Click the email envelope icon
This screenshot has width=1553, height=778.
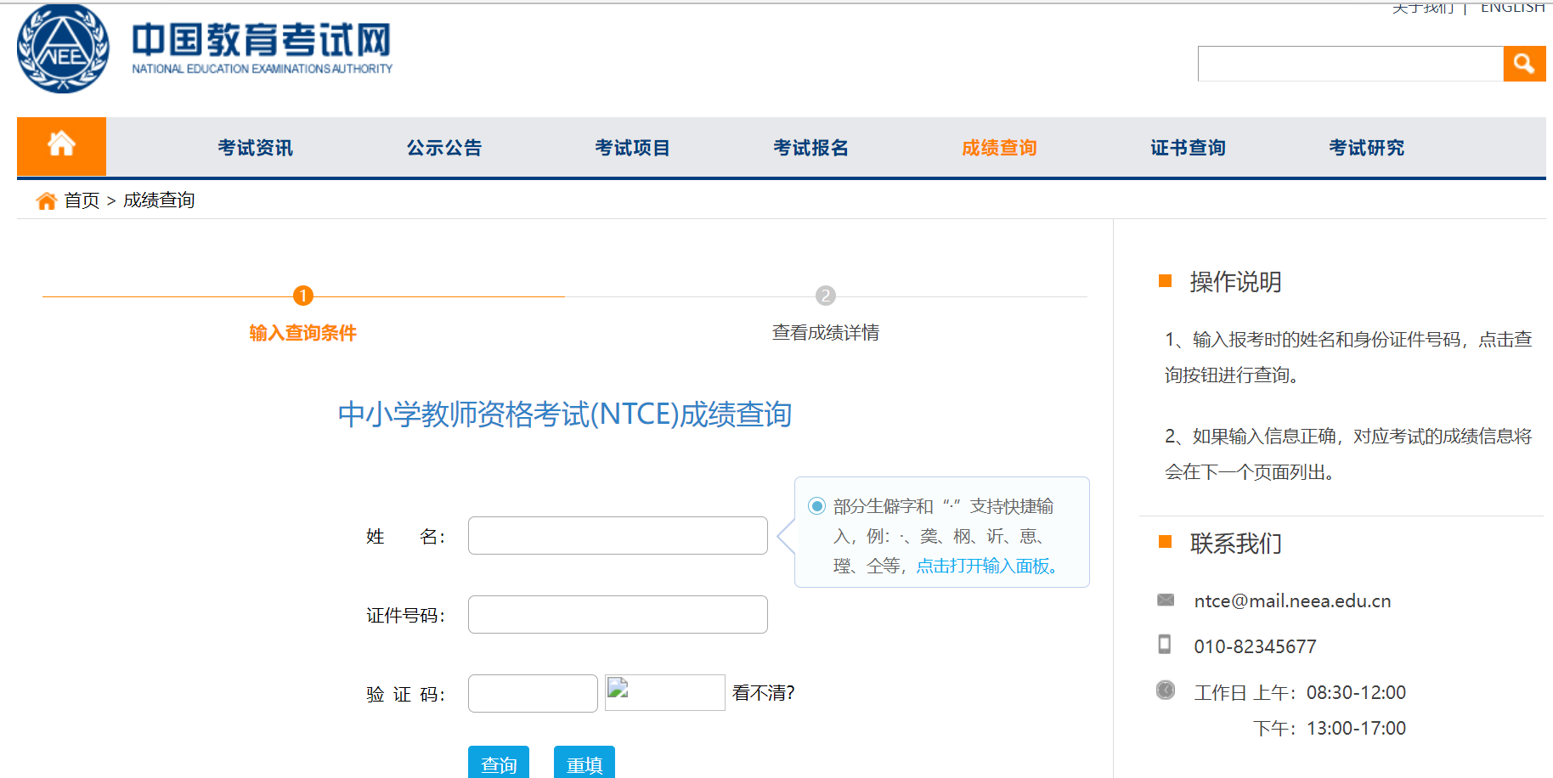(1165, 600)
